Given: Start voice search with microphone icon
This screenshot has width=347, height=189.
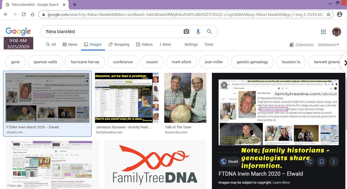Looking at the screenshot, I should [198, 31].
